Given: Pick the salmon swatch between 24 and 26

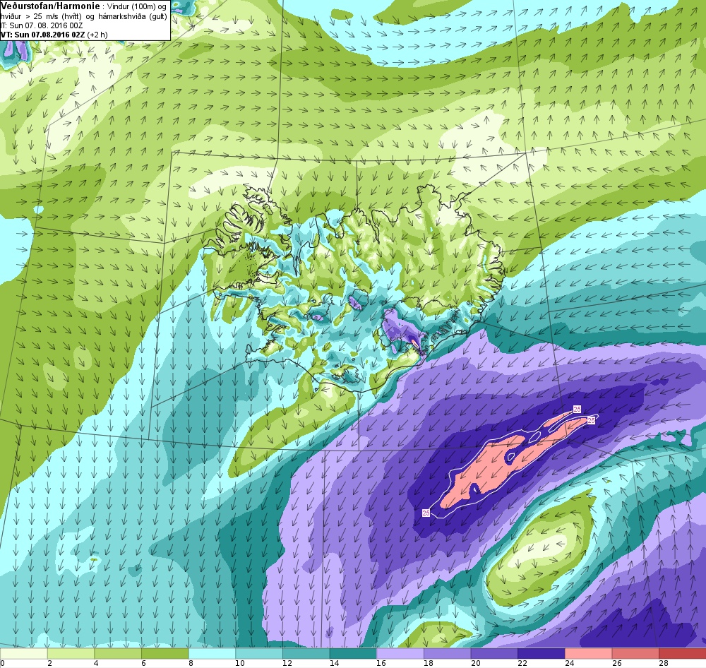Looking at the screenshot, I should pos(589,654).
